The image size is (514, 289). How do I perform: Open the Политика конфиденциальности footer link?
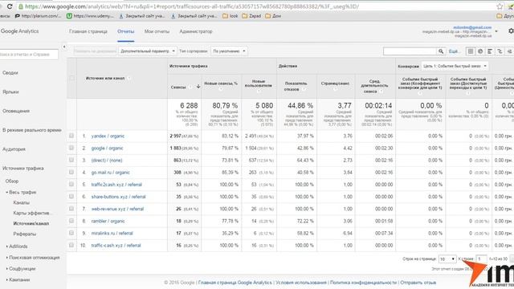pos(364,283)
